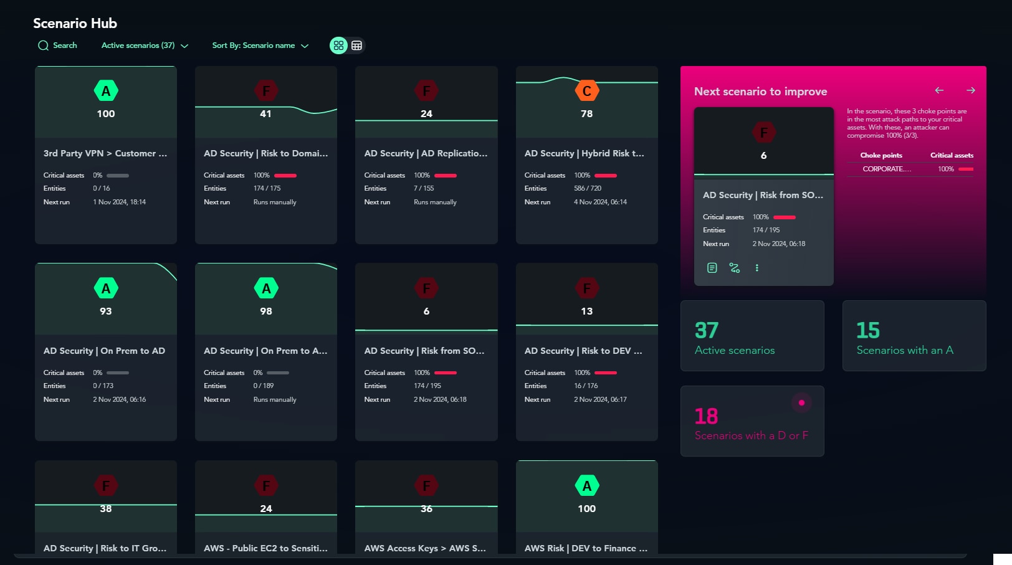1012x565 pixels.
Task: Open AD Security | On Prem to AD scenario
Action: [105, 351]
